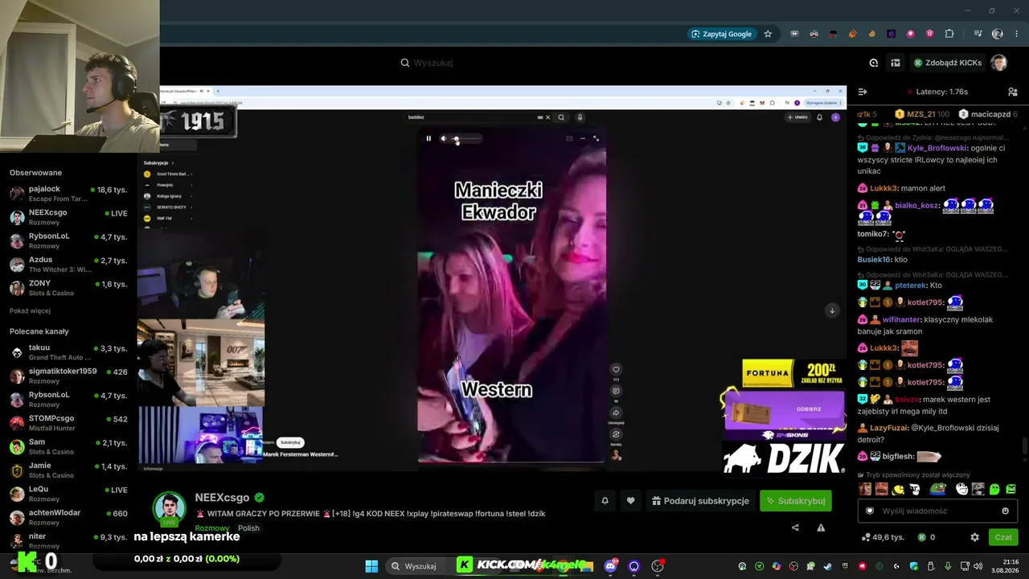This screenshot has width=1029, height=579.
Task: Open the Windows Start menu
Action: (x=371, y=566)
